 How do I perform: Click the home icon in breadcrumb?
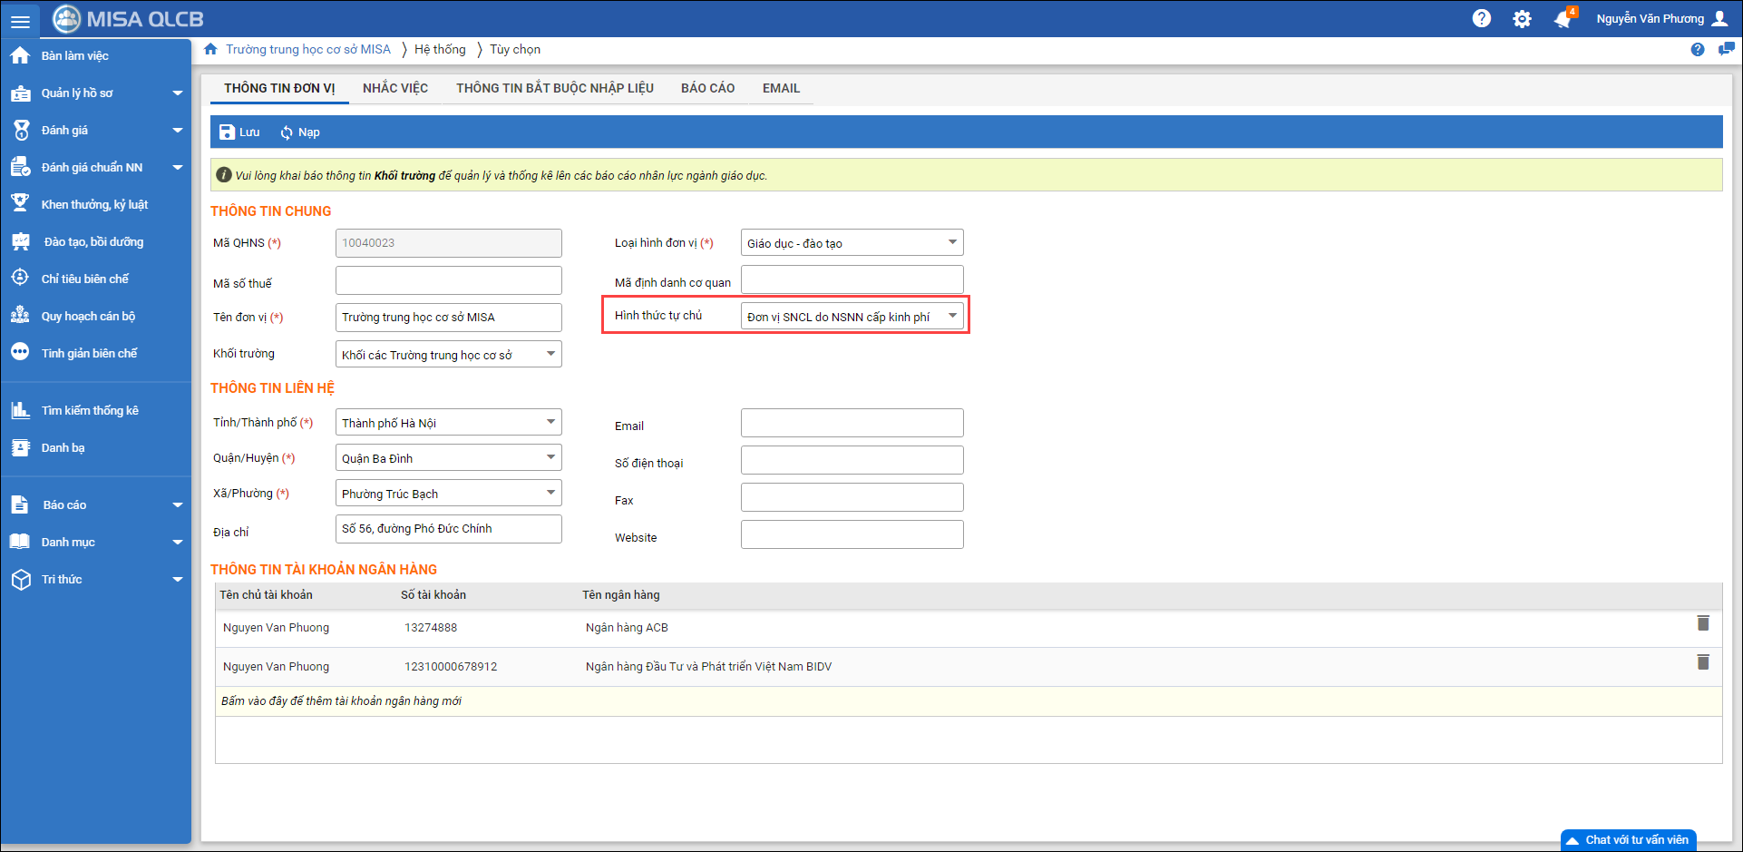211,49
